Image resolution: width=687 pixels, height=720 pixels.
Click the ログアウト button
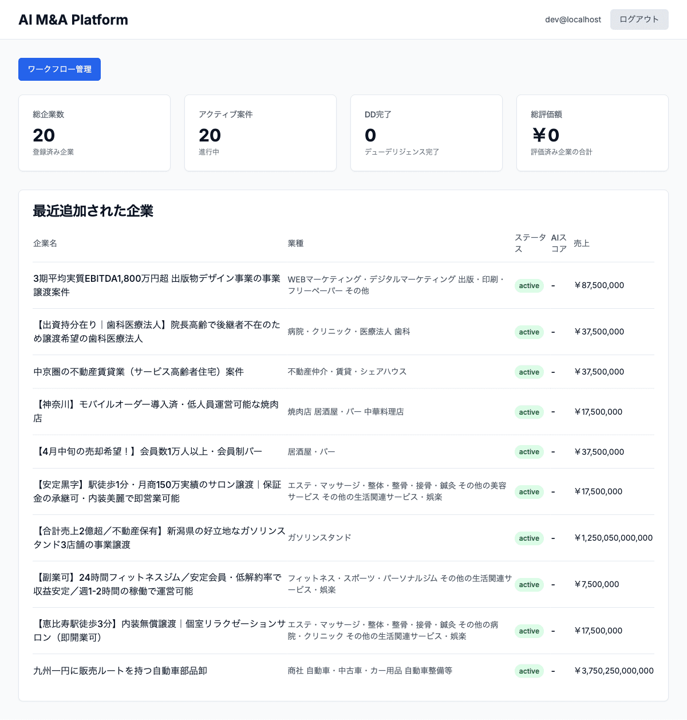pos(639,19)
